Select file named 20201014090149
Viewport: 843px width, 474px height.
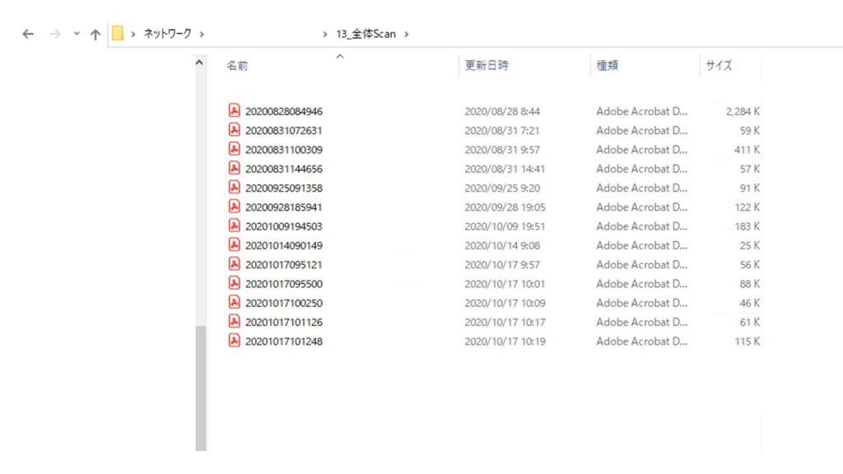coord(283,245)
